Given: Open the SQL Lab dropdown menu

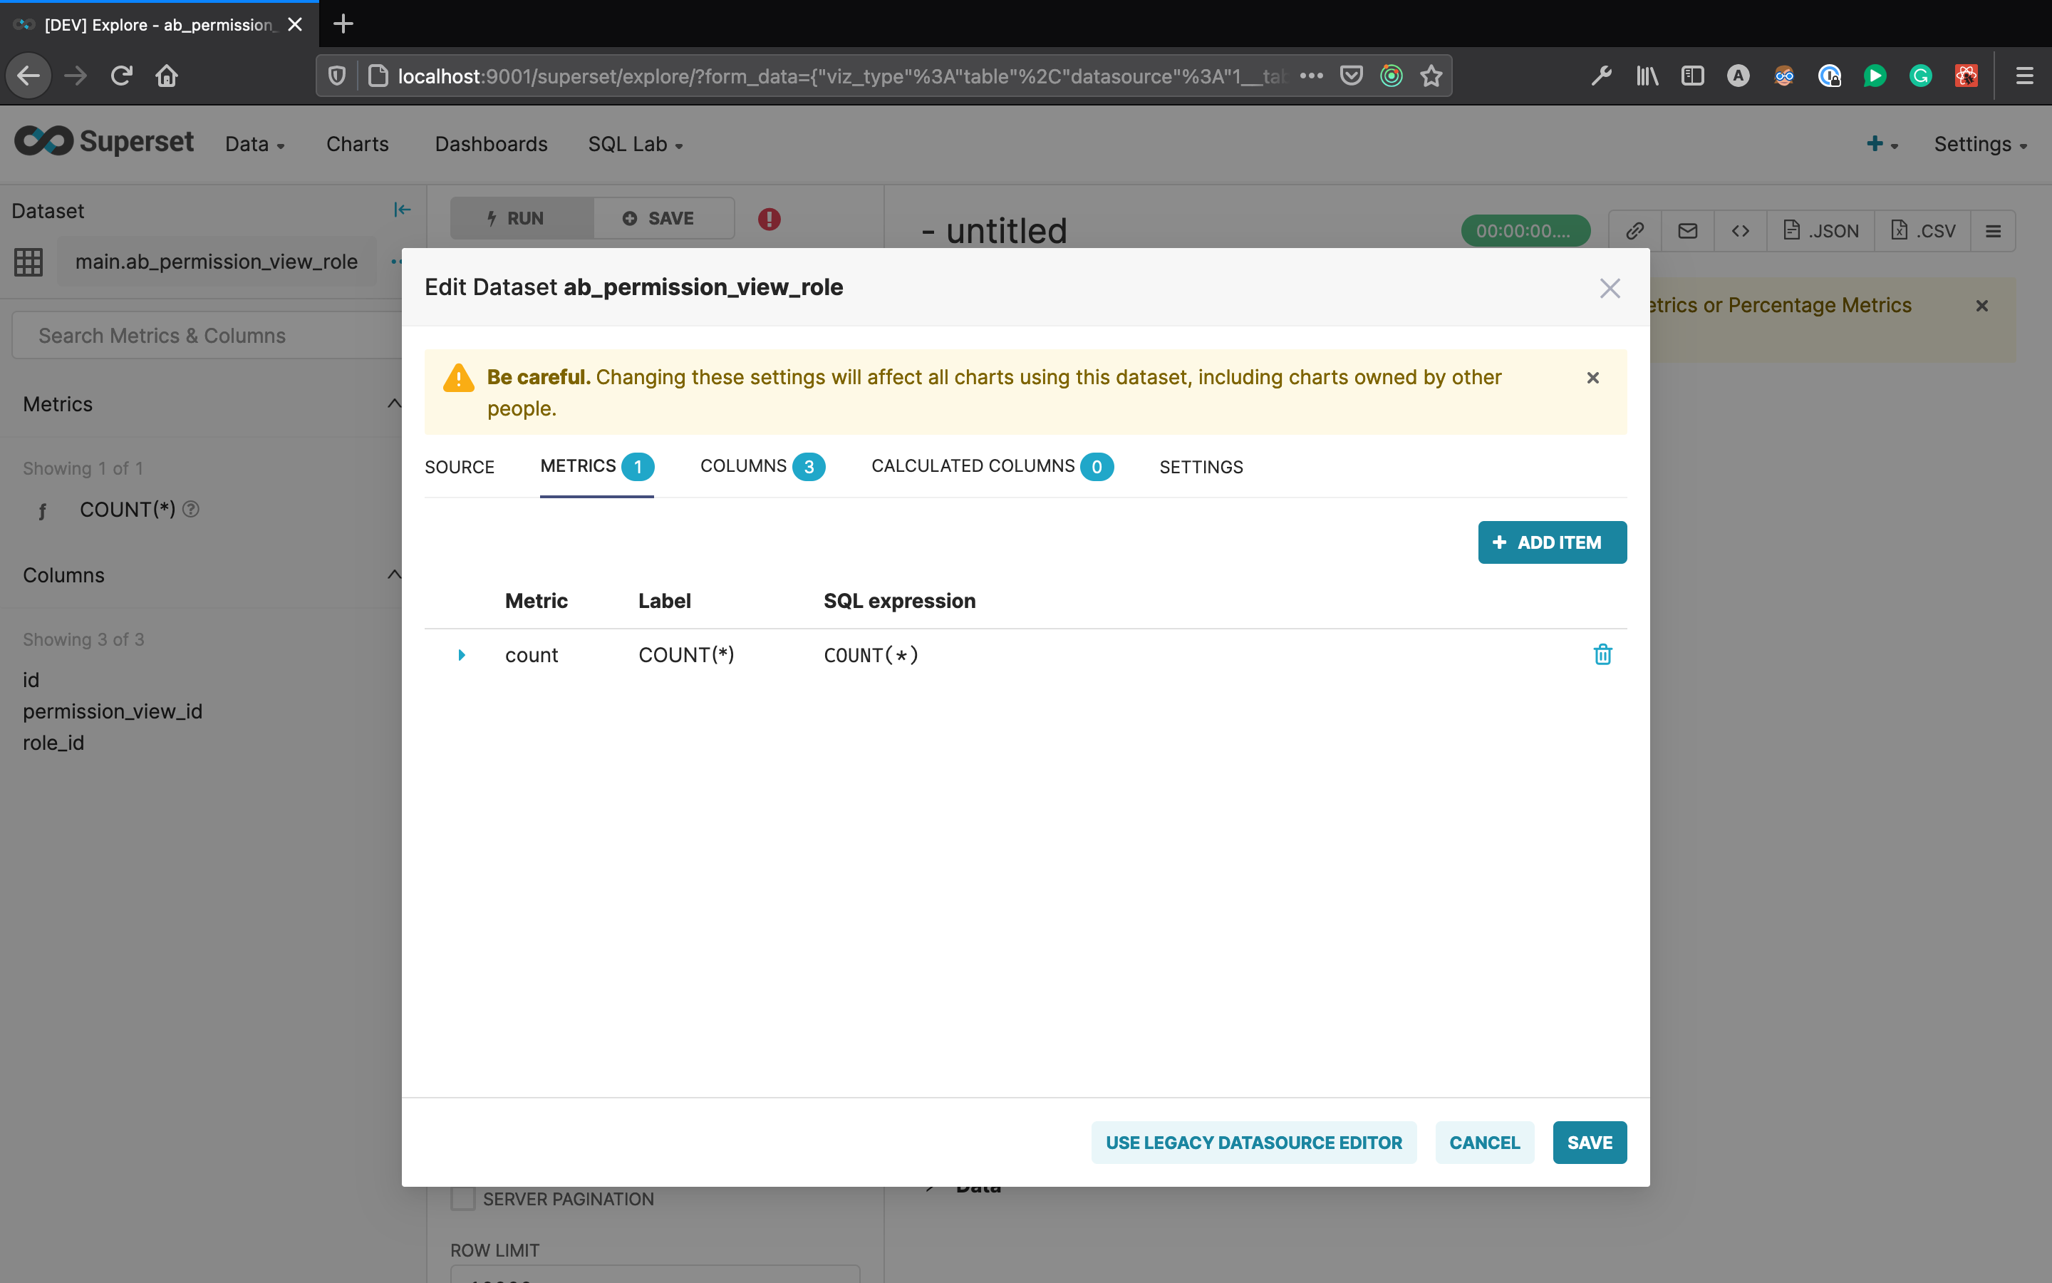Looking at the screenshot, I should click(x=635, y=144).
